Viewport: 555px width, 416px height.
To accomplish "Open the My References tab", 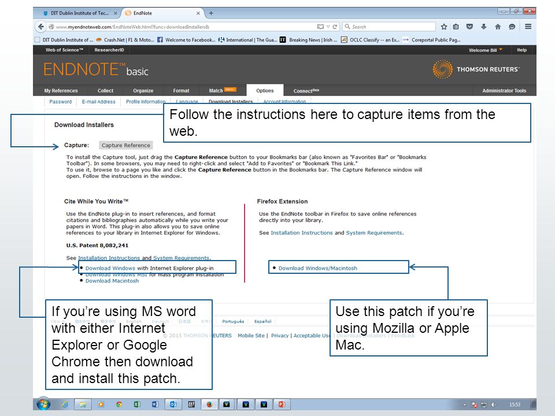I will tap(61, 91).
